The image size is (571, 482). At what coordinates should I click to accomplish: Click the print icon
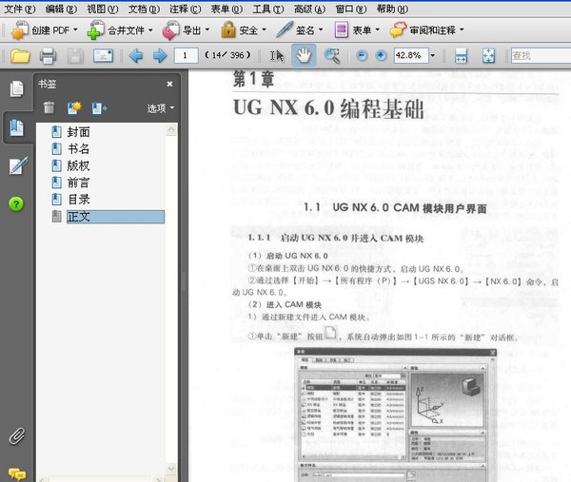[48, 56]
